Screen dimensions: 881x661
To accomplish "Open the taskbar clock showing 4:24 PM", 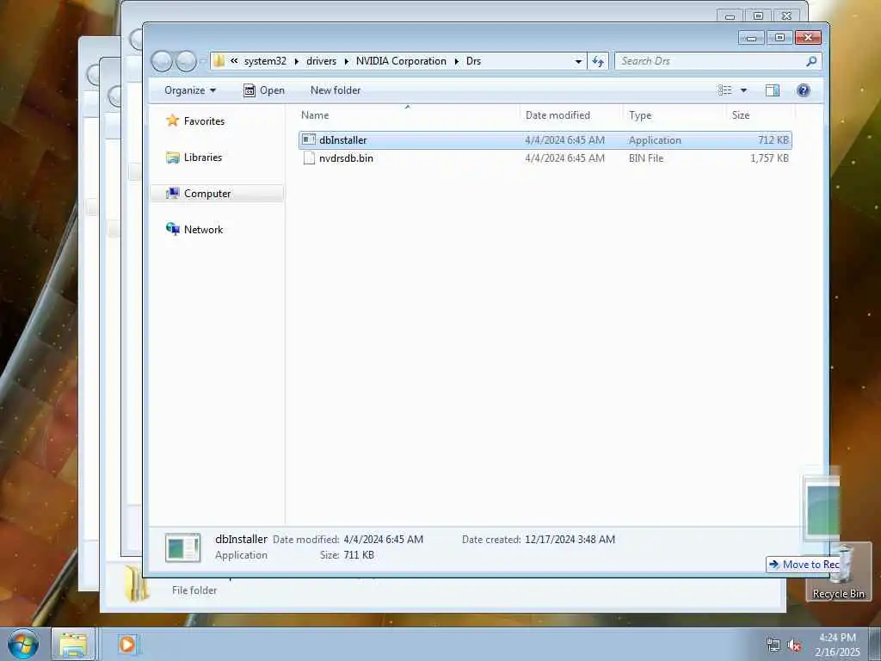I will 837,645.
